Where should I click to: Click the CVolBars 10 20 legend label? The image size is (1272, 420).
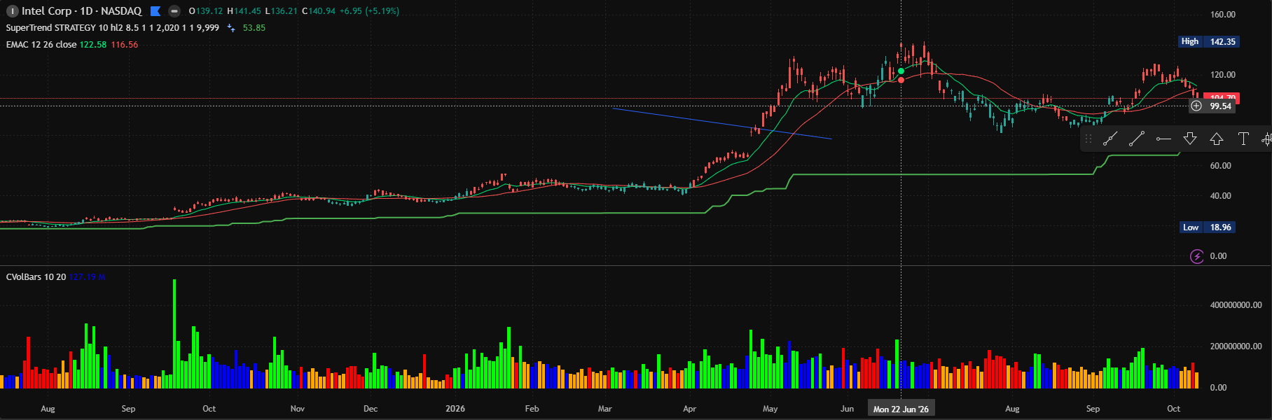point(36,277)
